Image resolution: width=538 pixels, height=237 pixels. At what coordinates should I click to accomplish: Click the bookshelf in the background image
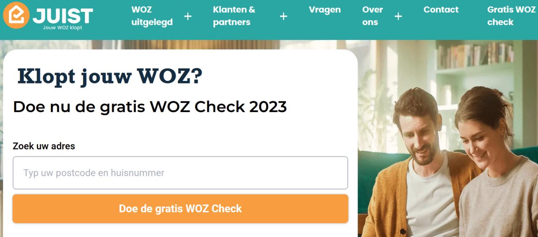pyautogui.click(x=475, y=57)
